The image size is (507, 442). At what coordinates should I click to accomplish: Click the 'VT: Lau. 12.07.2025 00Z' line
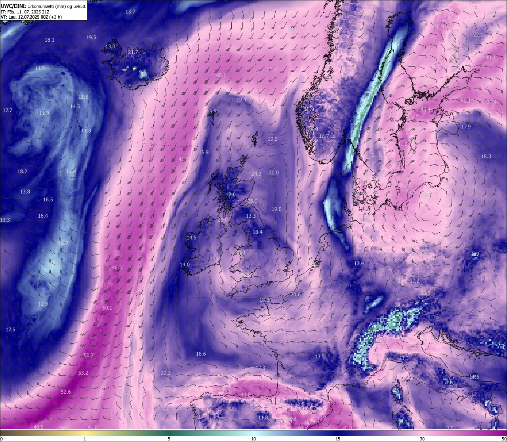pyautogui.click(x=24, y=17)
